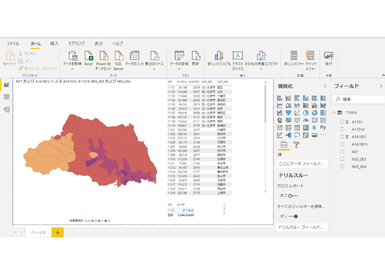The image size is (385, 275).
Task: Select the stacked column chart visual
Action: coord(288,98)
